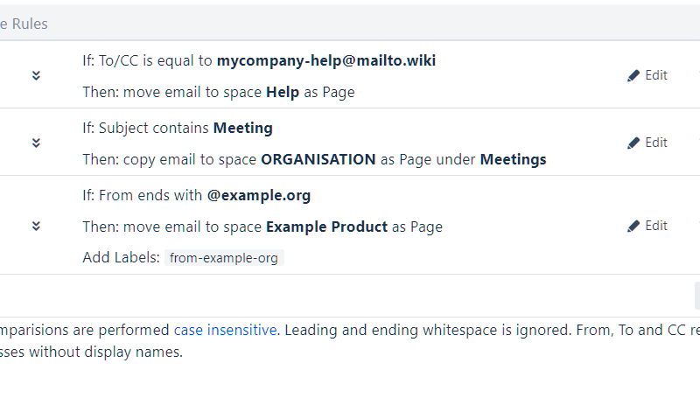Click the pencil icon for the Meeting rule

click(x=633, y=143)
